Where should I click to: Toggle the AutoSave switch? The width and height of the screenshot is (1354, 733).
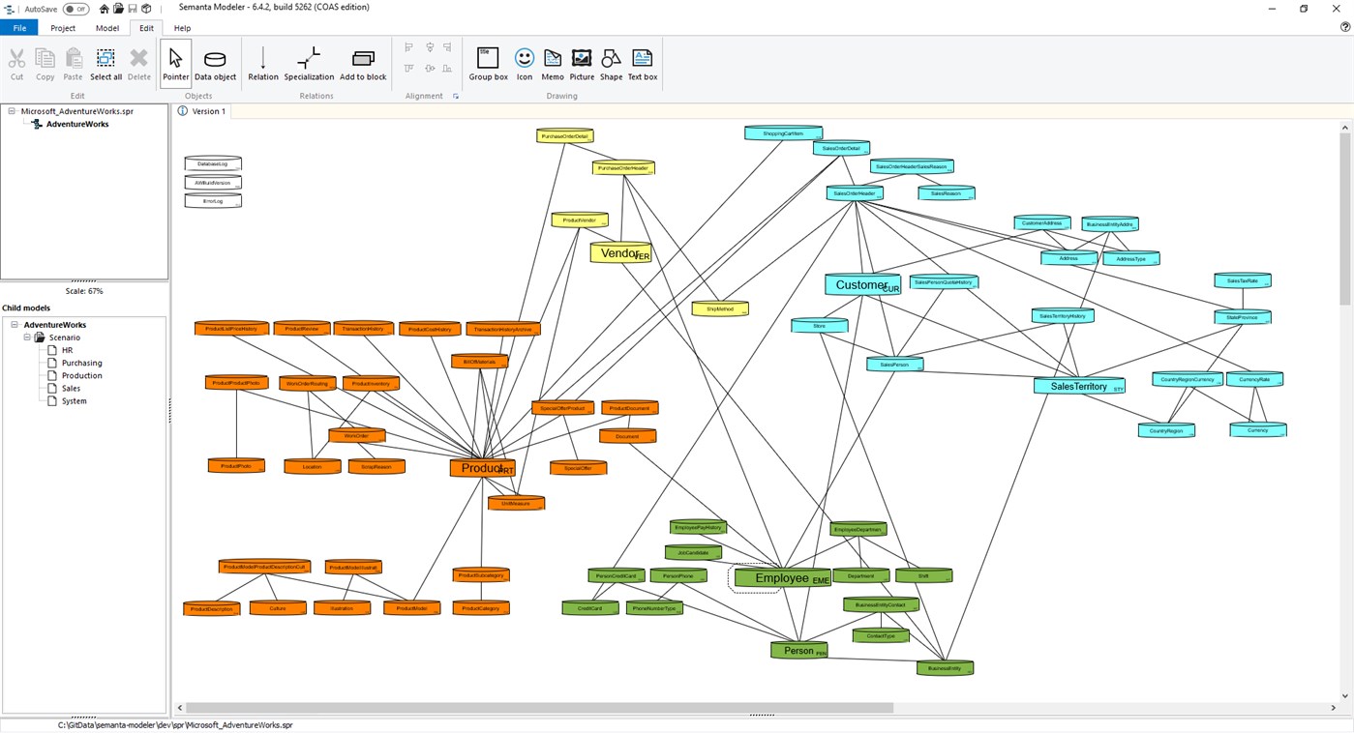click(x=75, y=8)
